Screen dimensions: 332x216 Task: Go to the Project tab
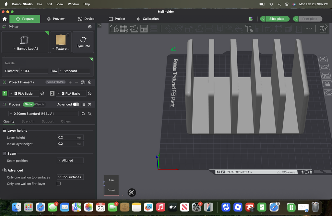(117, 19)
